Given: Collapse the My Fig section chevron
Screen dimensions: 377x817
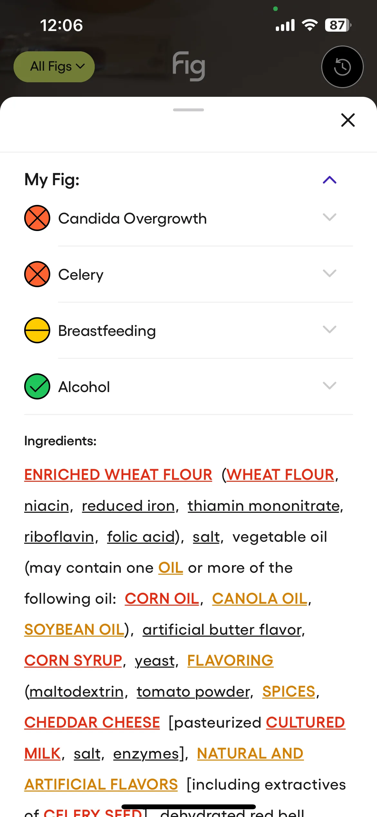Looking at the screenshot, I should [x=330, y=180].
